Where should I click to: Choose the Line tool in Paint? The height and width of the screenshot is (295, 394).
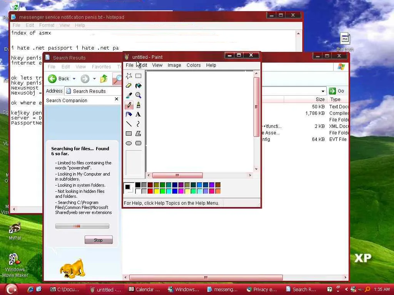point(129,124)
